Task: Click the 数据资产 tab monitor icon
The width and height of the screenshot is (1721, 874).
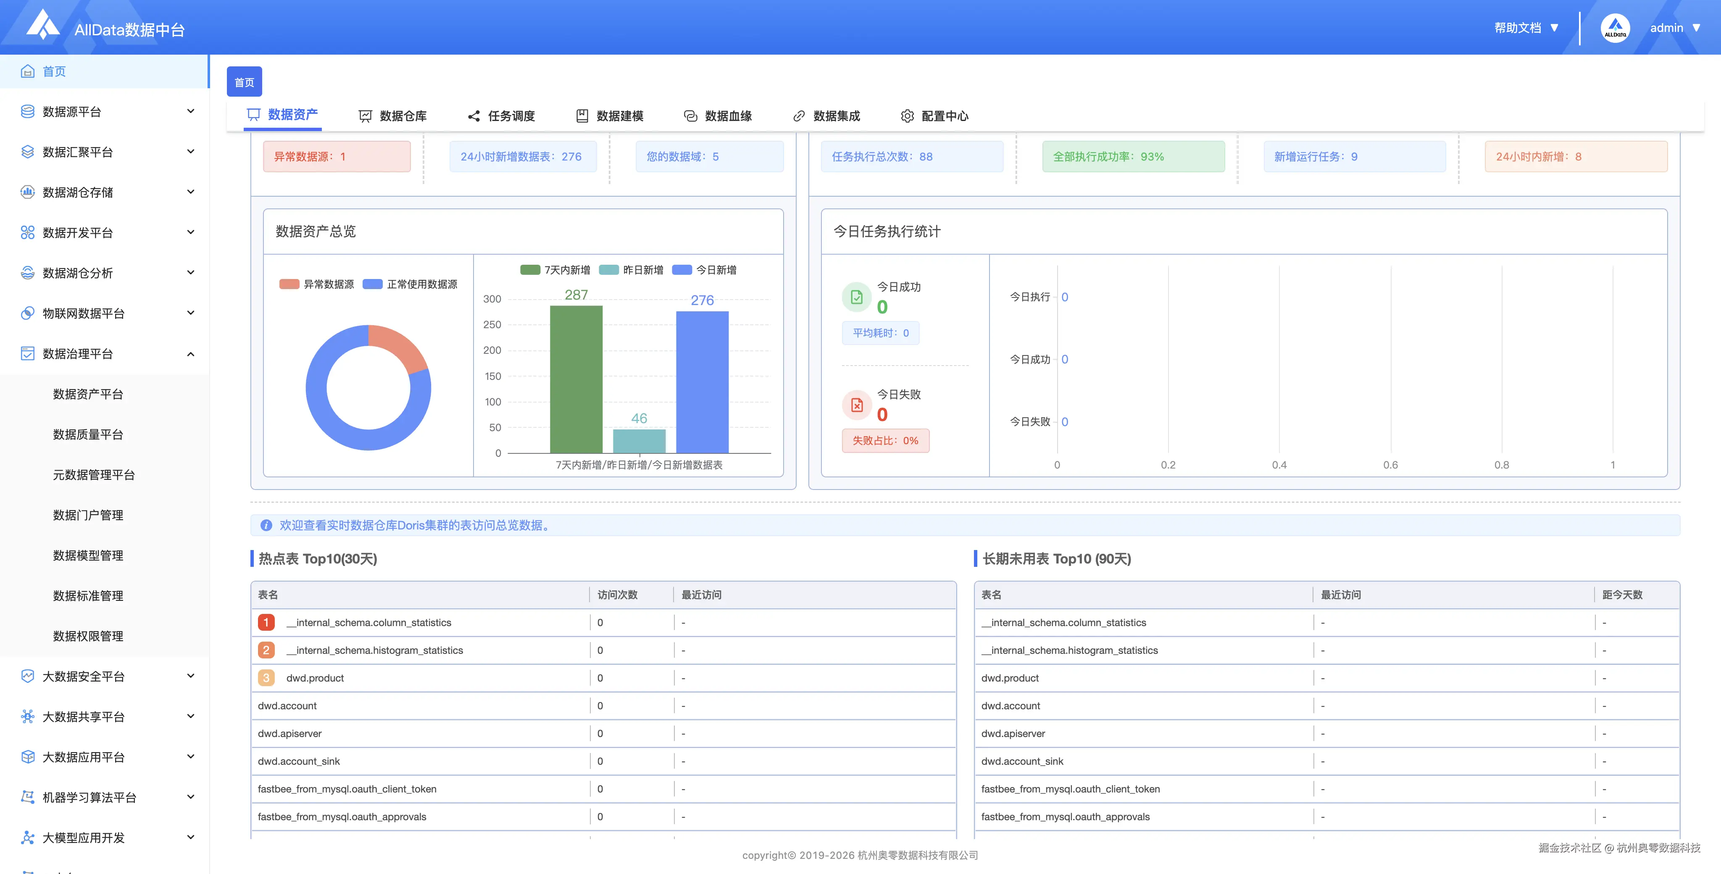Action: tap(254, 115)
